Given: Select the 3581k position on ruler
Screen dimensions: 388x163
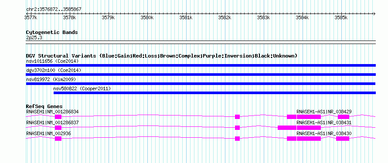Looking at the screenshot, I should coord(186,17).
